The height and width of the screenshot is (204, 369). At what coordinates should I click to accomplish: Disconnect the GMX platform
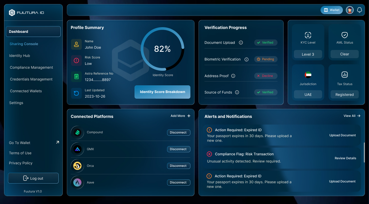(179, 149)
